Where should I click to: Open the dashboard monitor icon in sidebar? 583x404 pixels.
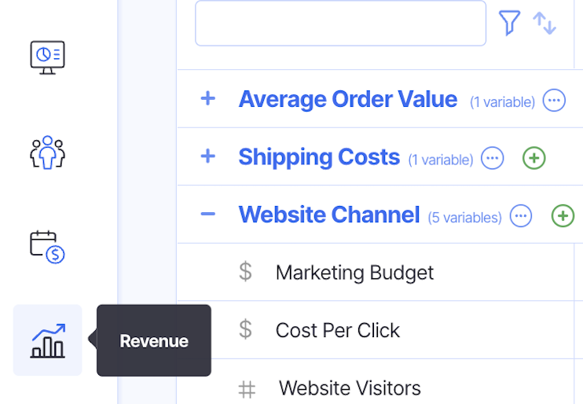pyautogui.click(x=47, y=57)
